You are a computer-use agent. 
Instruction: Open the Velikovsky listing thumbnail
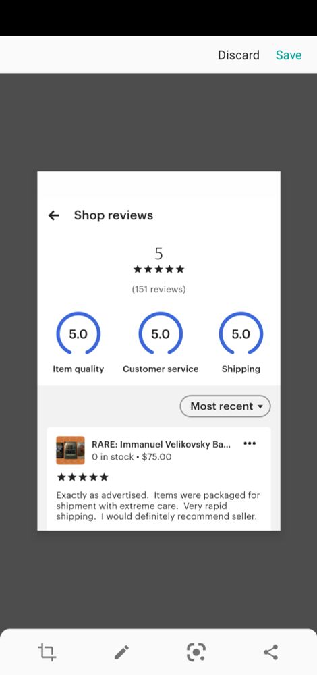point(71,450)
